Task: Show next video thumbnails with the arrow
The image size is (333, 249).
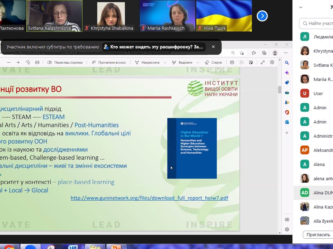Action: [262, 16]
